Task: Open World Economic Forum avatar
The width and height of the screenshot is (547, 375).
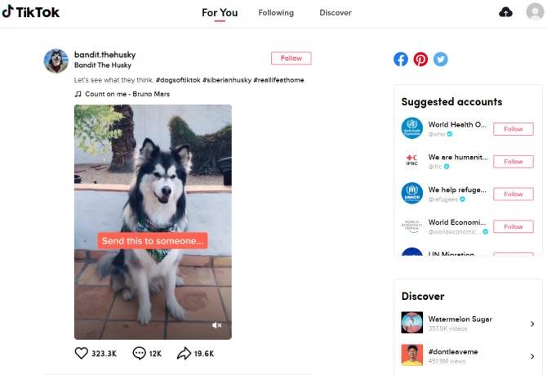Action: click(x=411, y=225)
